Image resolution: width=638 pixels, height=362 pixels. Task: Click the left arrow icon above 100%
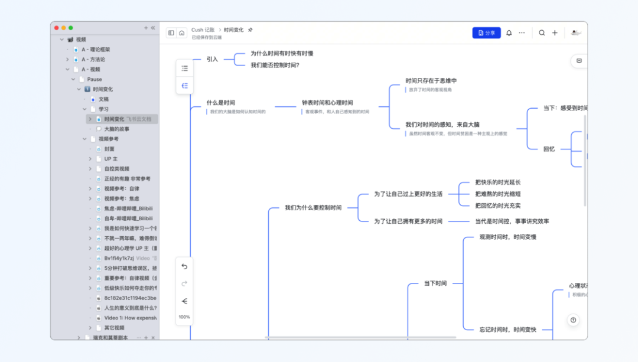click(x=184, y=301)
